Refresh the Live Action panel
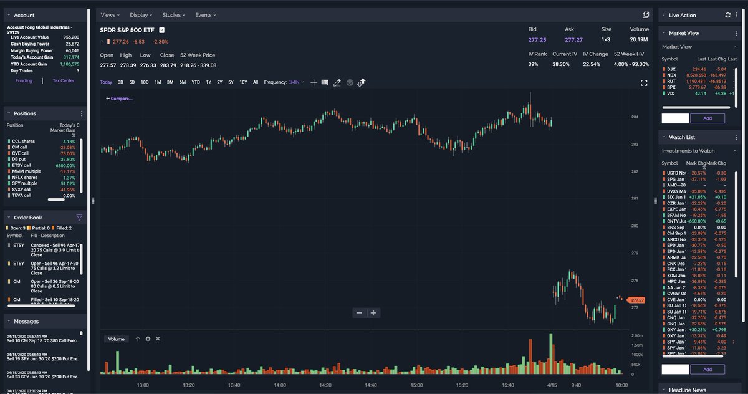Image resolution: width=748 pixels, height=394 pixels. (x=727, y=15)
